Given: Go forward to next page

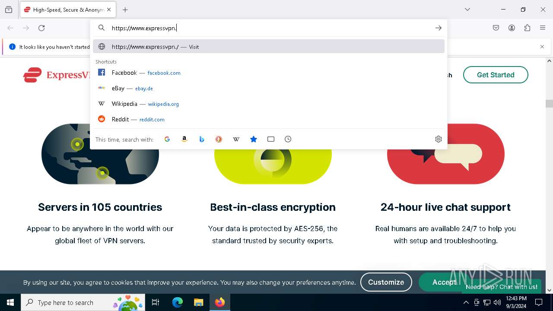Looking at the screenshot, I should pos(26,28).
